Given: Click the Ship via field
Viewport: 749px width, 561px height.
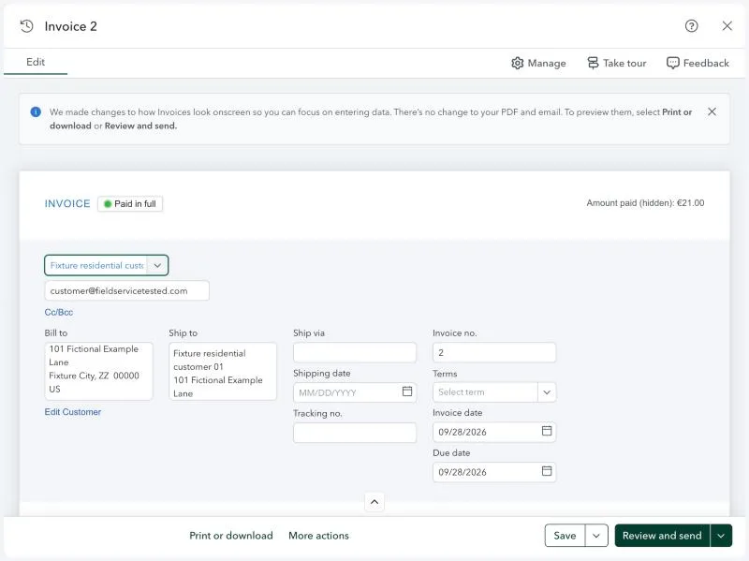Looking at the screenshot, I should (x=355, y=353).
